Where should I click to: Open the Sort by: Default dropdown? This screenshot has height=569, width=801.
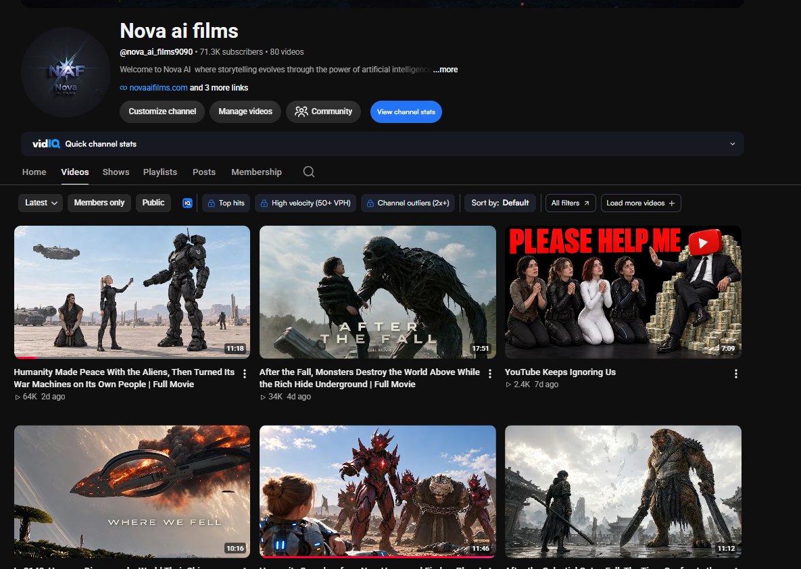(x=500, y=203)
